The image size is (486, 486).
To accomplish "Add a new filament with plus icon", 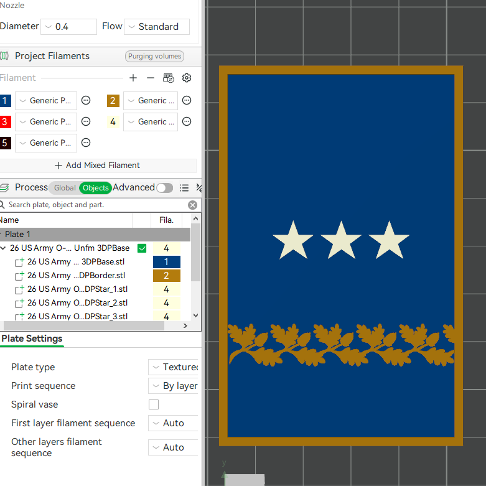I will coord(133,78).
